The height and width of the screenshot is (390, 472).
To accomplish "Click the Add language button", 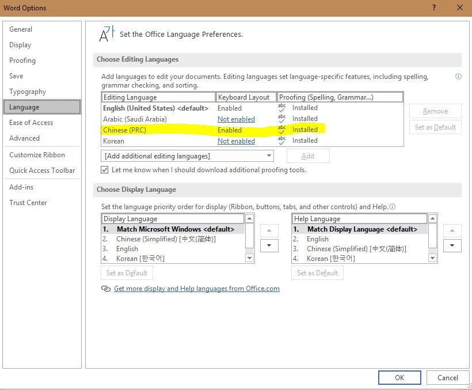I will tap(308, 156).
